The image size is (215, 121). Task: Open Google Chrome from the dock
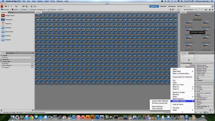[x=31, y=117]
